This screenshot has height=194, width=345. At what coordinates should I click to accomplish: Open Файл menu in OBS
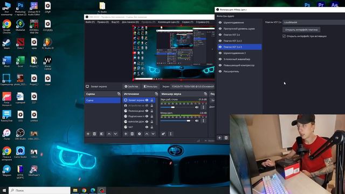point(90,22)
